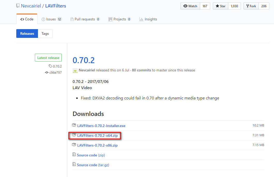Open the stargazers count 1,030
Viewport: 274px width, 177px height.
(x=234, y=6)
